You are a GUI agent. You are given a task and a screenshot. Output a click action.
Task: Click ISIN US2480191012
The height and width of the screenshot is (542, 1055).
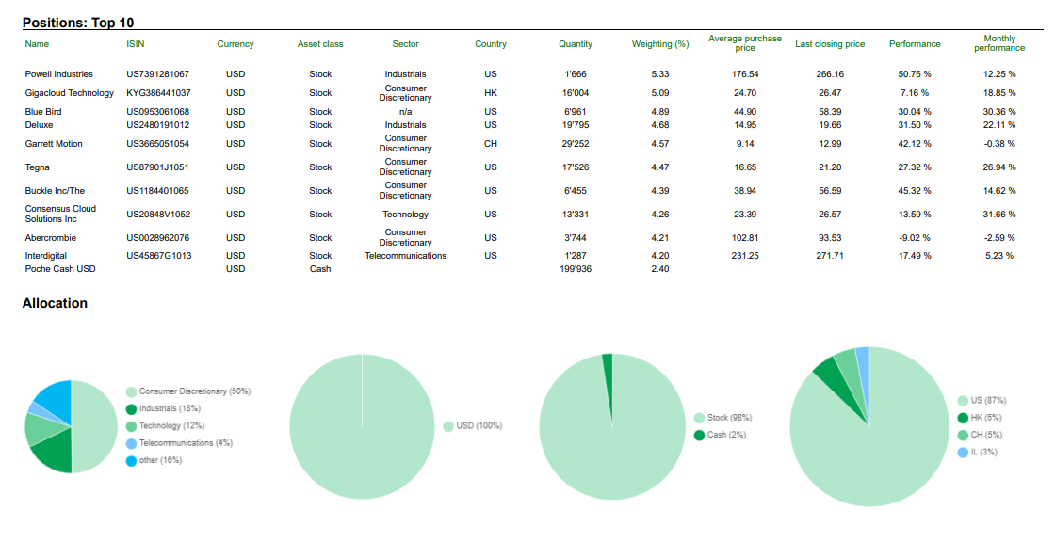158,125
